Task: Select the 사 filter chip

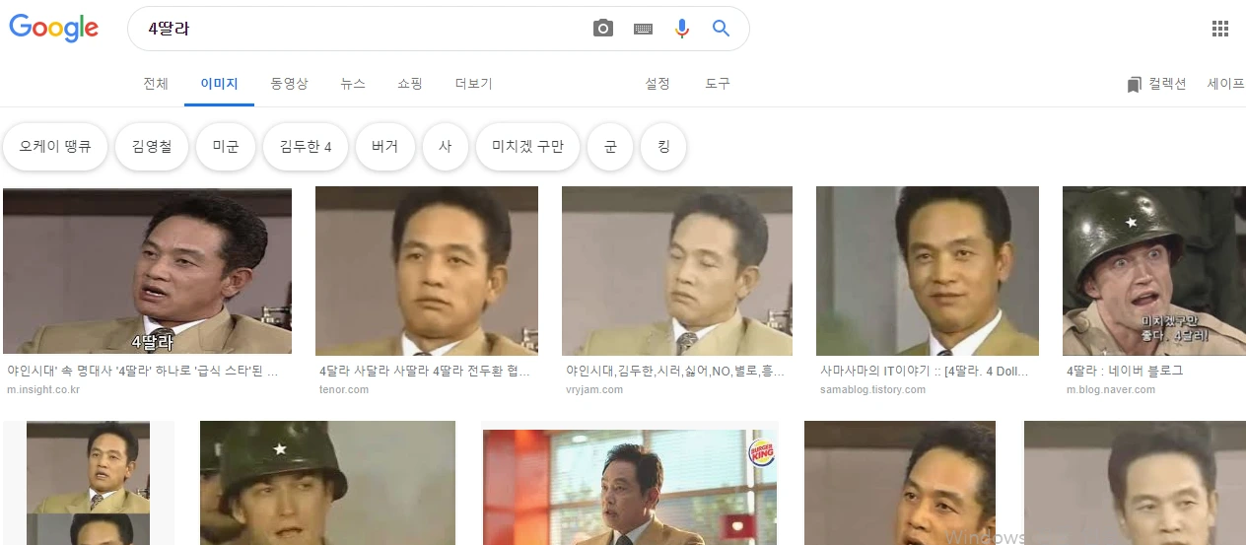Action: pyautogui.click(x=446, y=147)
